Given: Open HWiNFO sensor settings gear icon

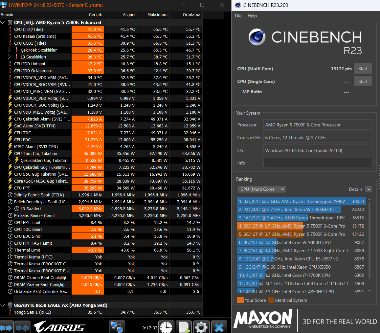Looking at the screenshot, I should coord(201,327).
